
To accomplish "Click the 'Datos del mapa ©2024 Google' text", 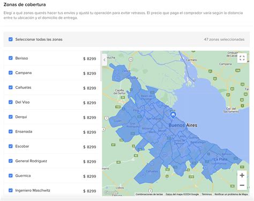I will 182,194.
